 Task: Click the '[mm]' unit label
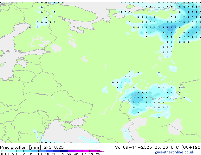coord(35,147)
